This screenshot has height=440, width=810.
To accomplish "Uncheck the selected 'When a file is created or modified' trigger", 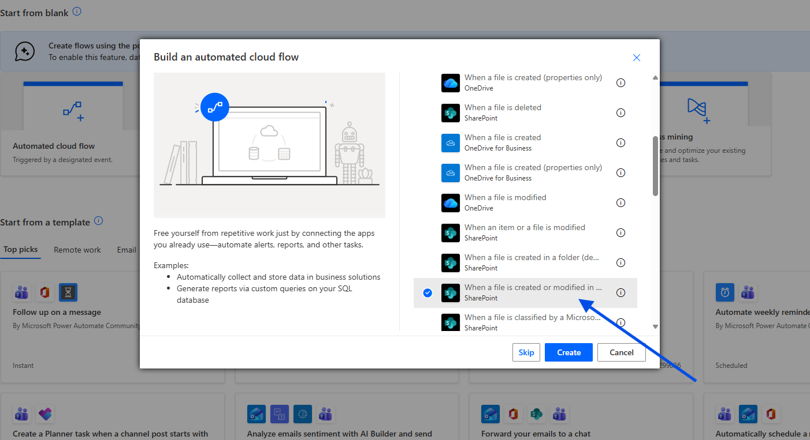I will [428, 293].
